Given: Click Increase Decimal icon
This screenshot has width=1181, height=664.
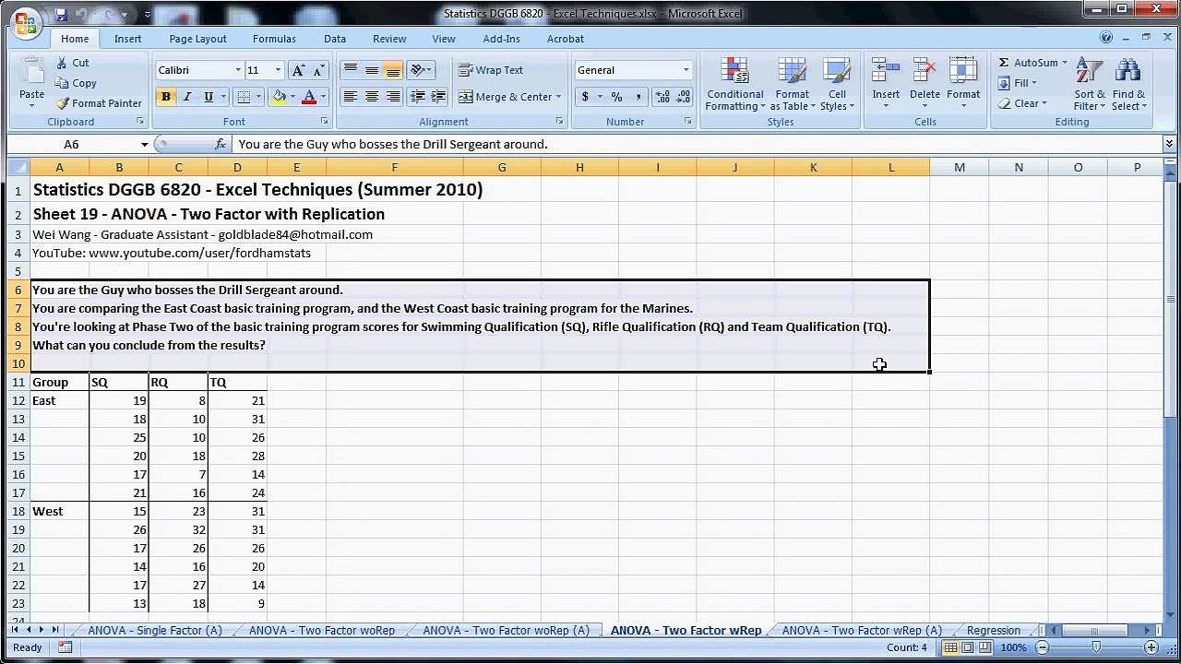Looking at the screenshot, I should pos(662,97).
